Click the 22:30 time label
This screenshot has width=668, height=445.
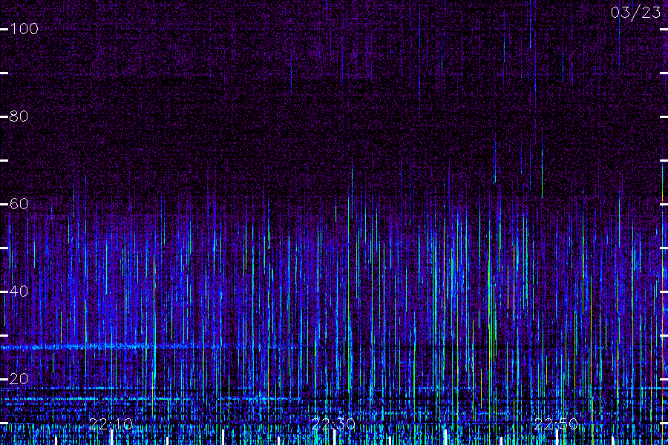[333, 423]
